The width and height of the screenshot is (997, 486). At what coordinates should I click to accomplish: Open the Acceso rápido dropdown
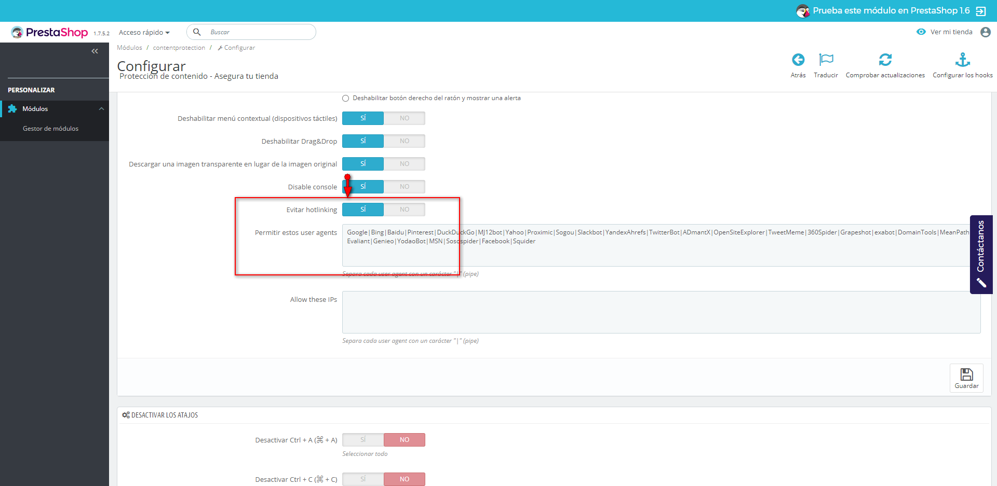[x=144, y=32]
